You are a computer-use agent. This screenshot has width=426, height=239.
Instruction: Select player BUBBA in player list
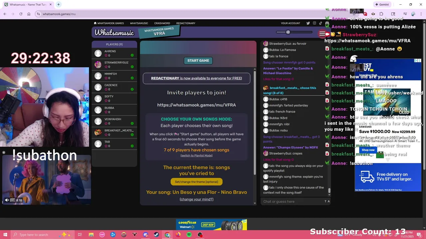(x=114, y=110)
